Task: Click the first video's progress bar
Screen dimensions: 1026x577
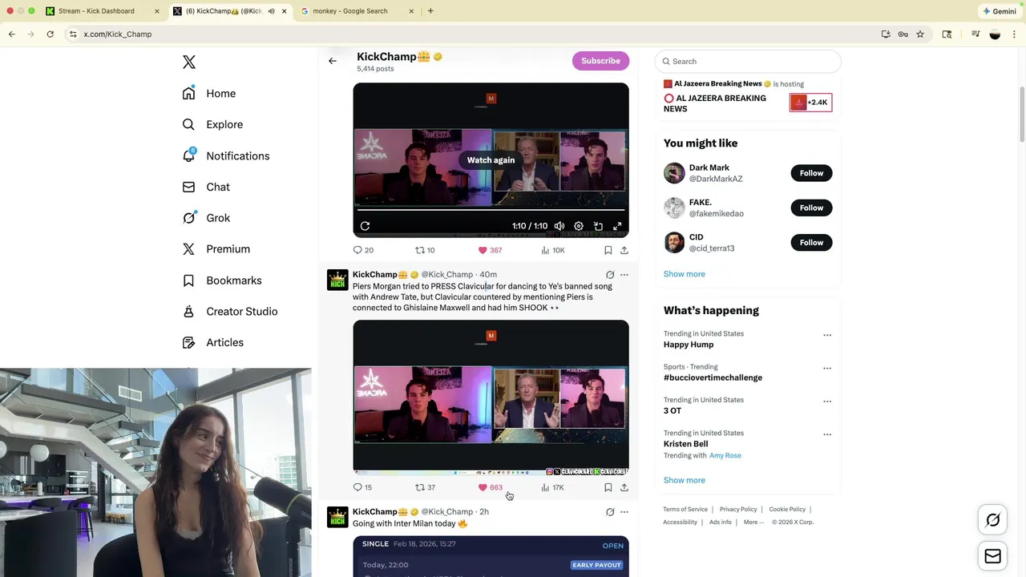Action: click(x=491, y=210)
